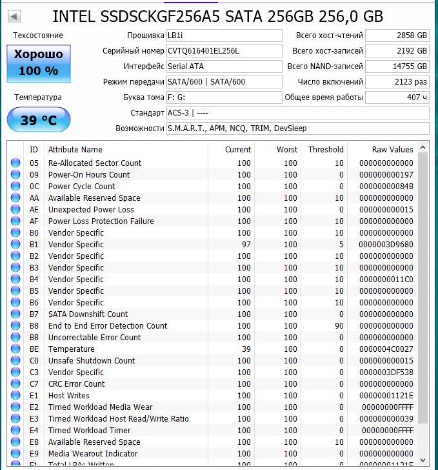Click the scroll down arrow of attribute list

point(423,460)
